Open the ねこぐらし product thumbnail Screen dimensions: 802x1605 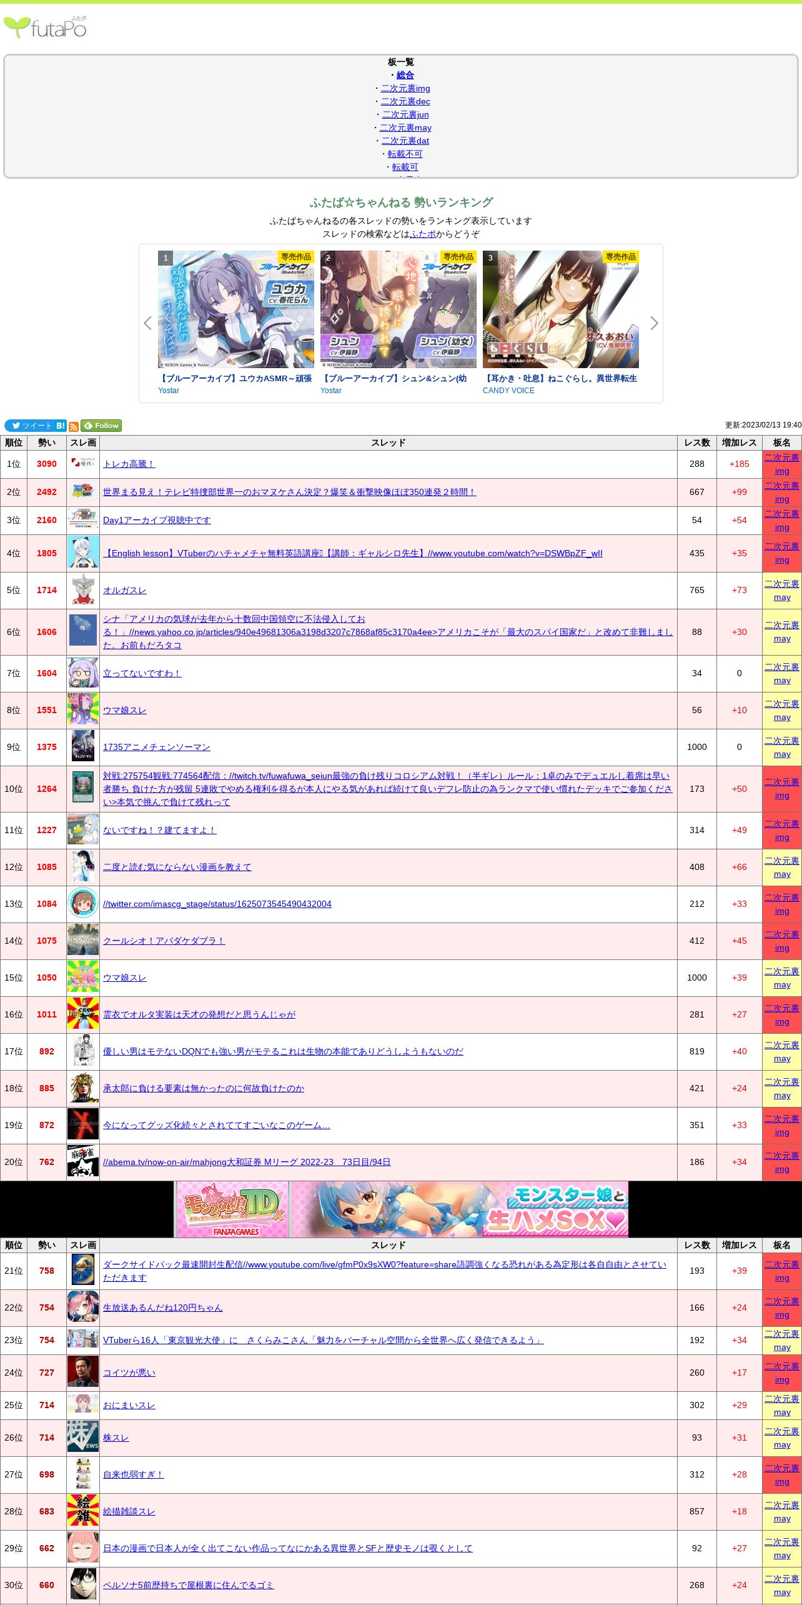click(560, 309)
